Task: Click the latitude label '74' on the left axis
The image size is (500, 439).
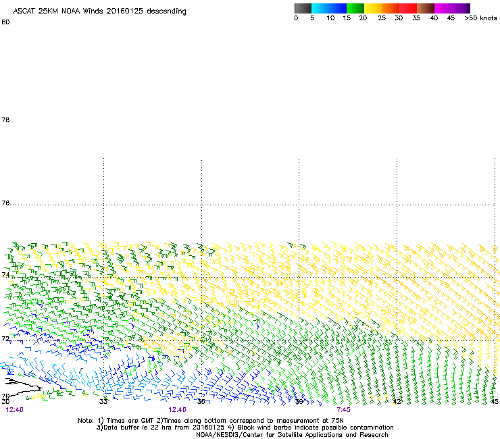Action: point(5,275)
